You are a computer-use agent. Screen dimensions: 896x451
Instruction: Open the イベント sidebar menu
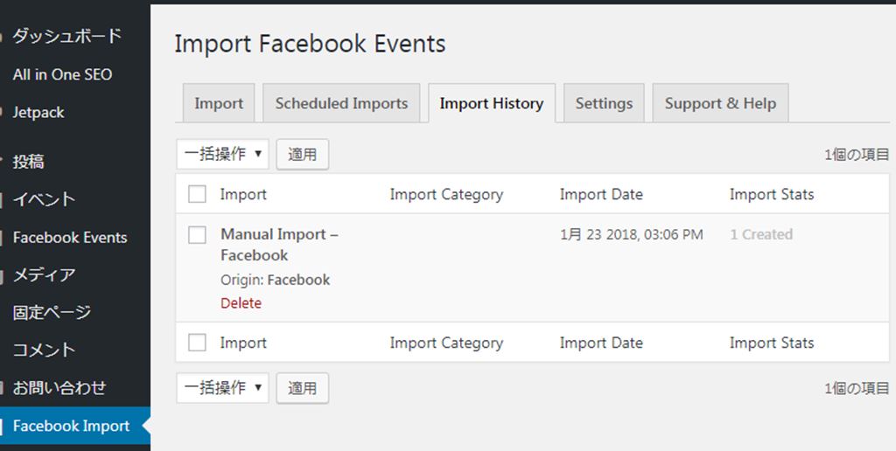point(44,199)
